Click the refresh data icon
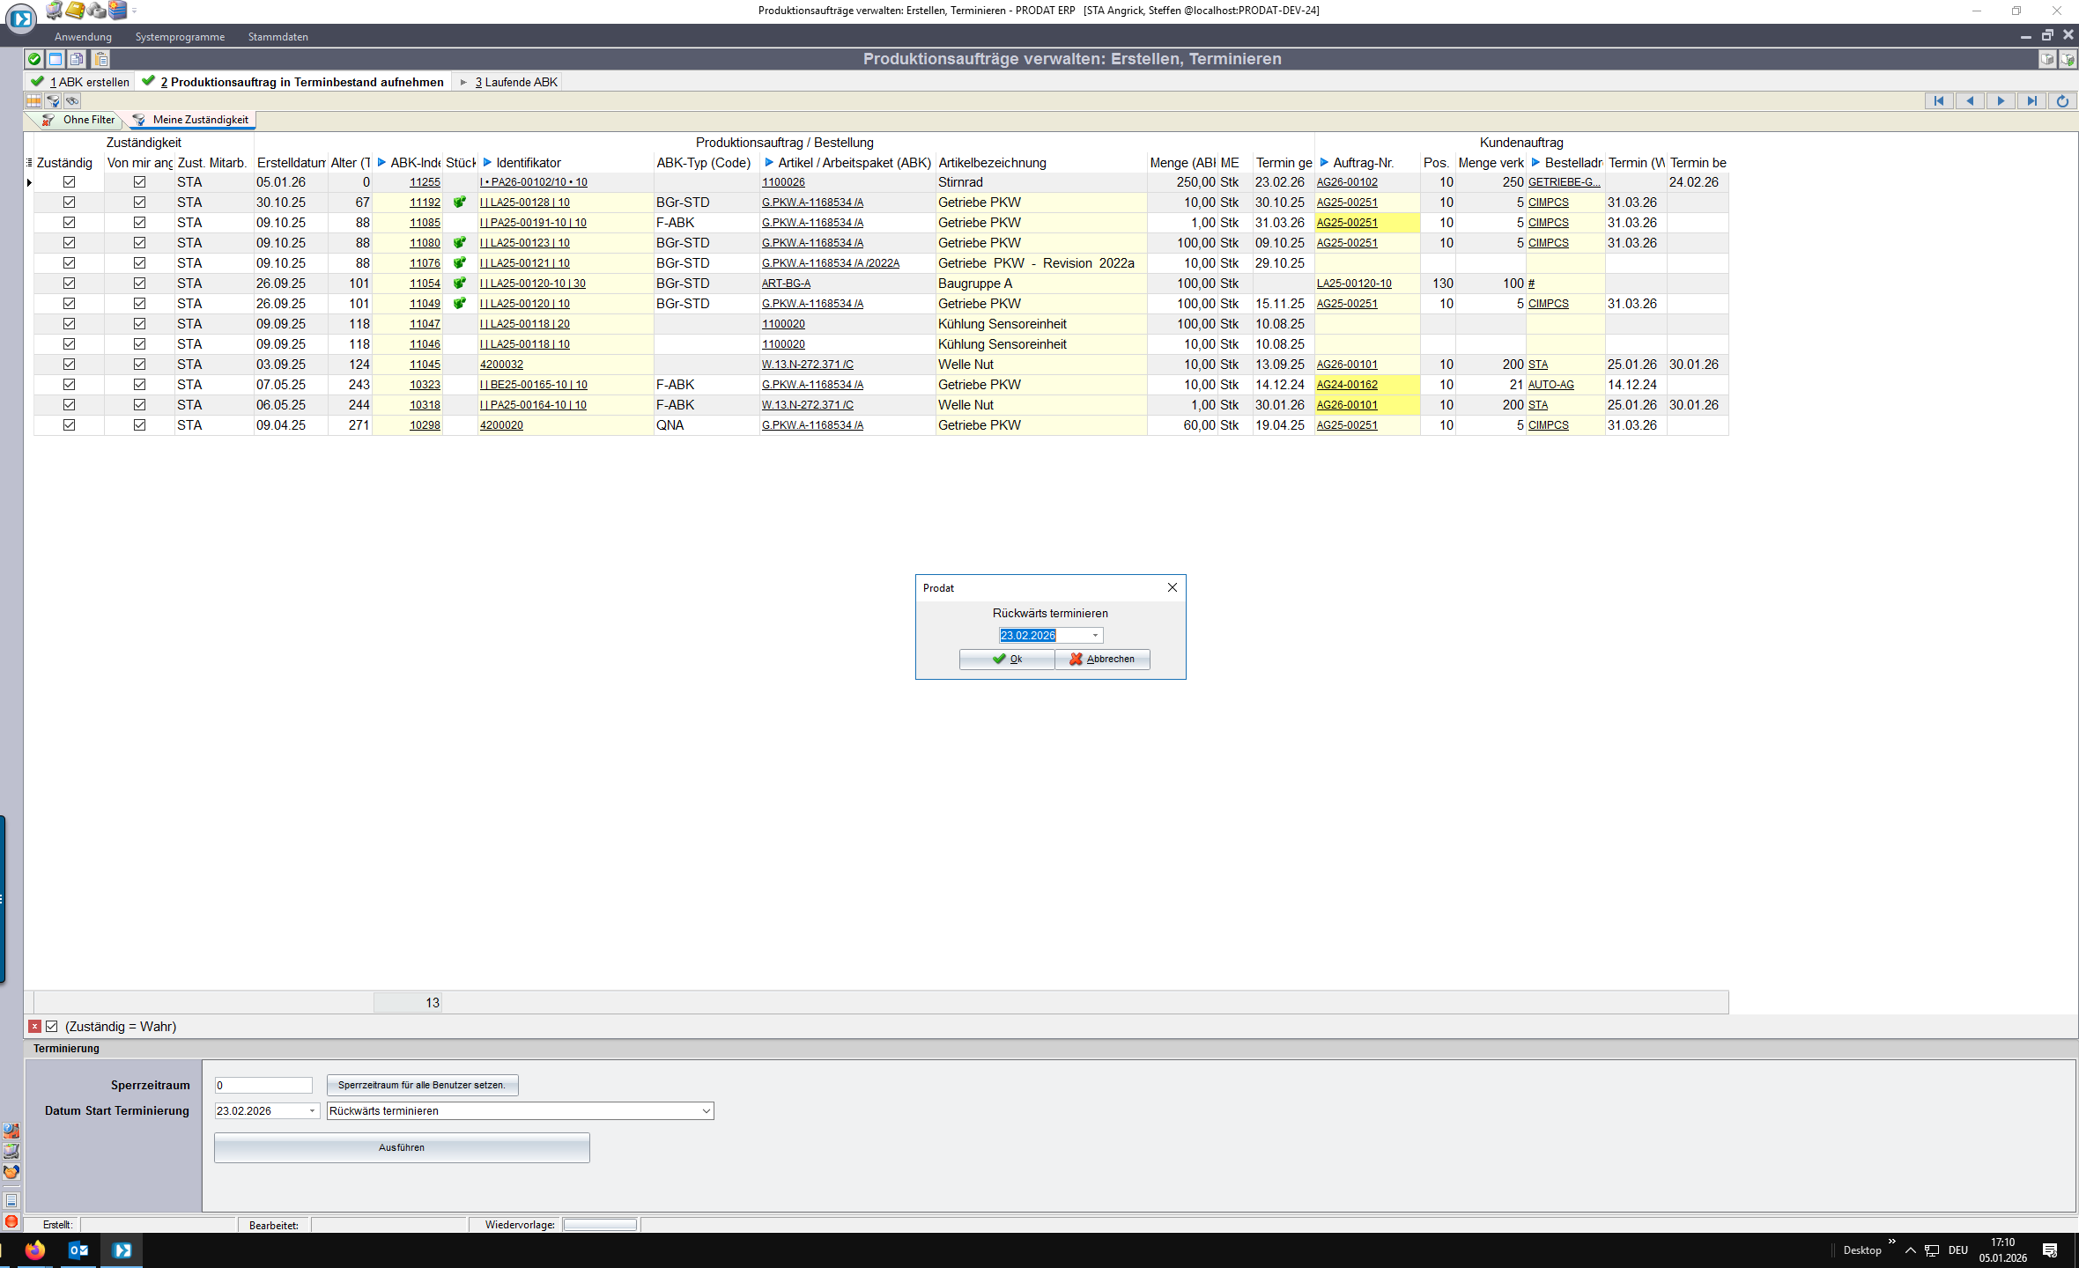Image resolution: width=2079 pixels, height=1268 pixels. click(2062, 101)
